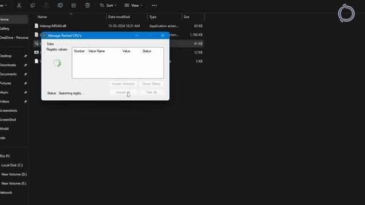Unpin Documents using its pin icon

(x=25, y=74)
